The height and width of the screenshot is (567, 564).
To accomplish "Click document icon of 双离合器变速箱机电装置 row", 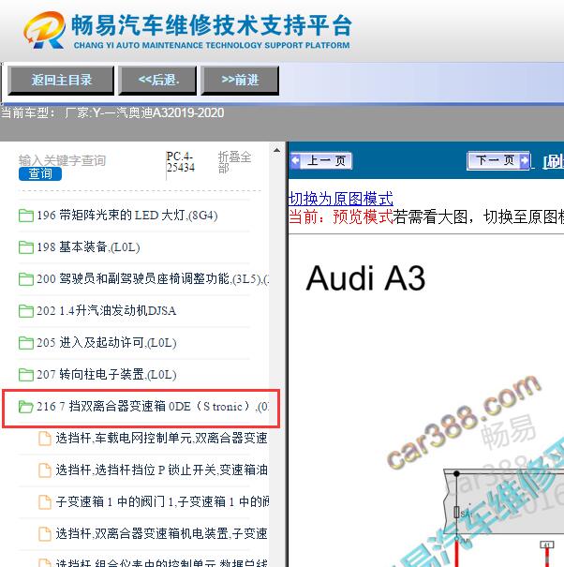I will pos(45,534).
